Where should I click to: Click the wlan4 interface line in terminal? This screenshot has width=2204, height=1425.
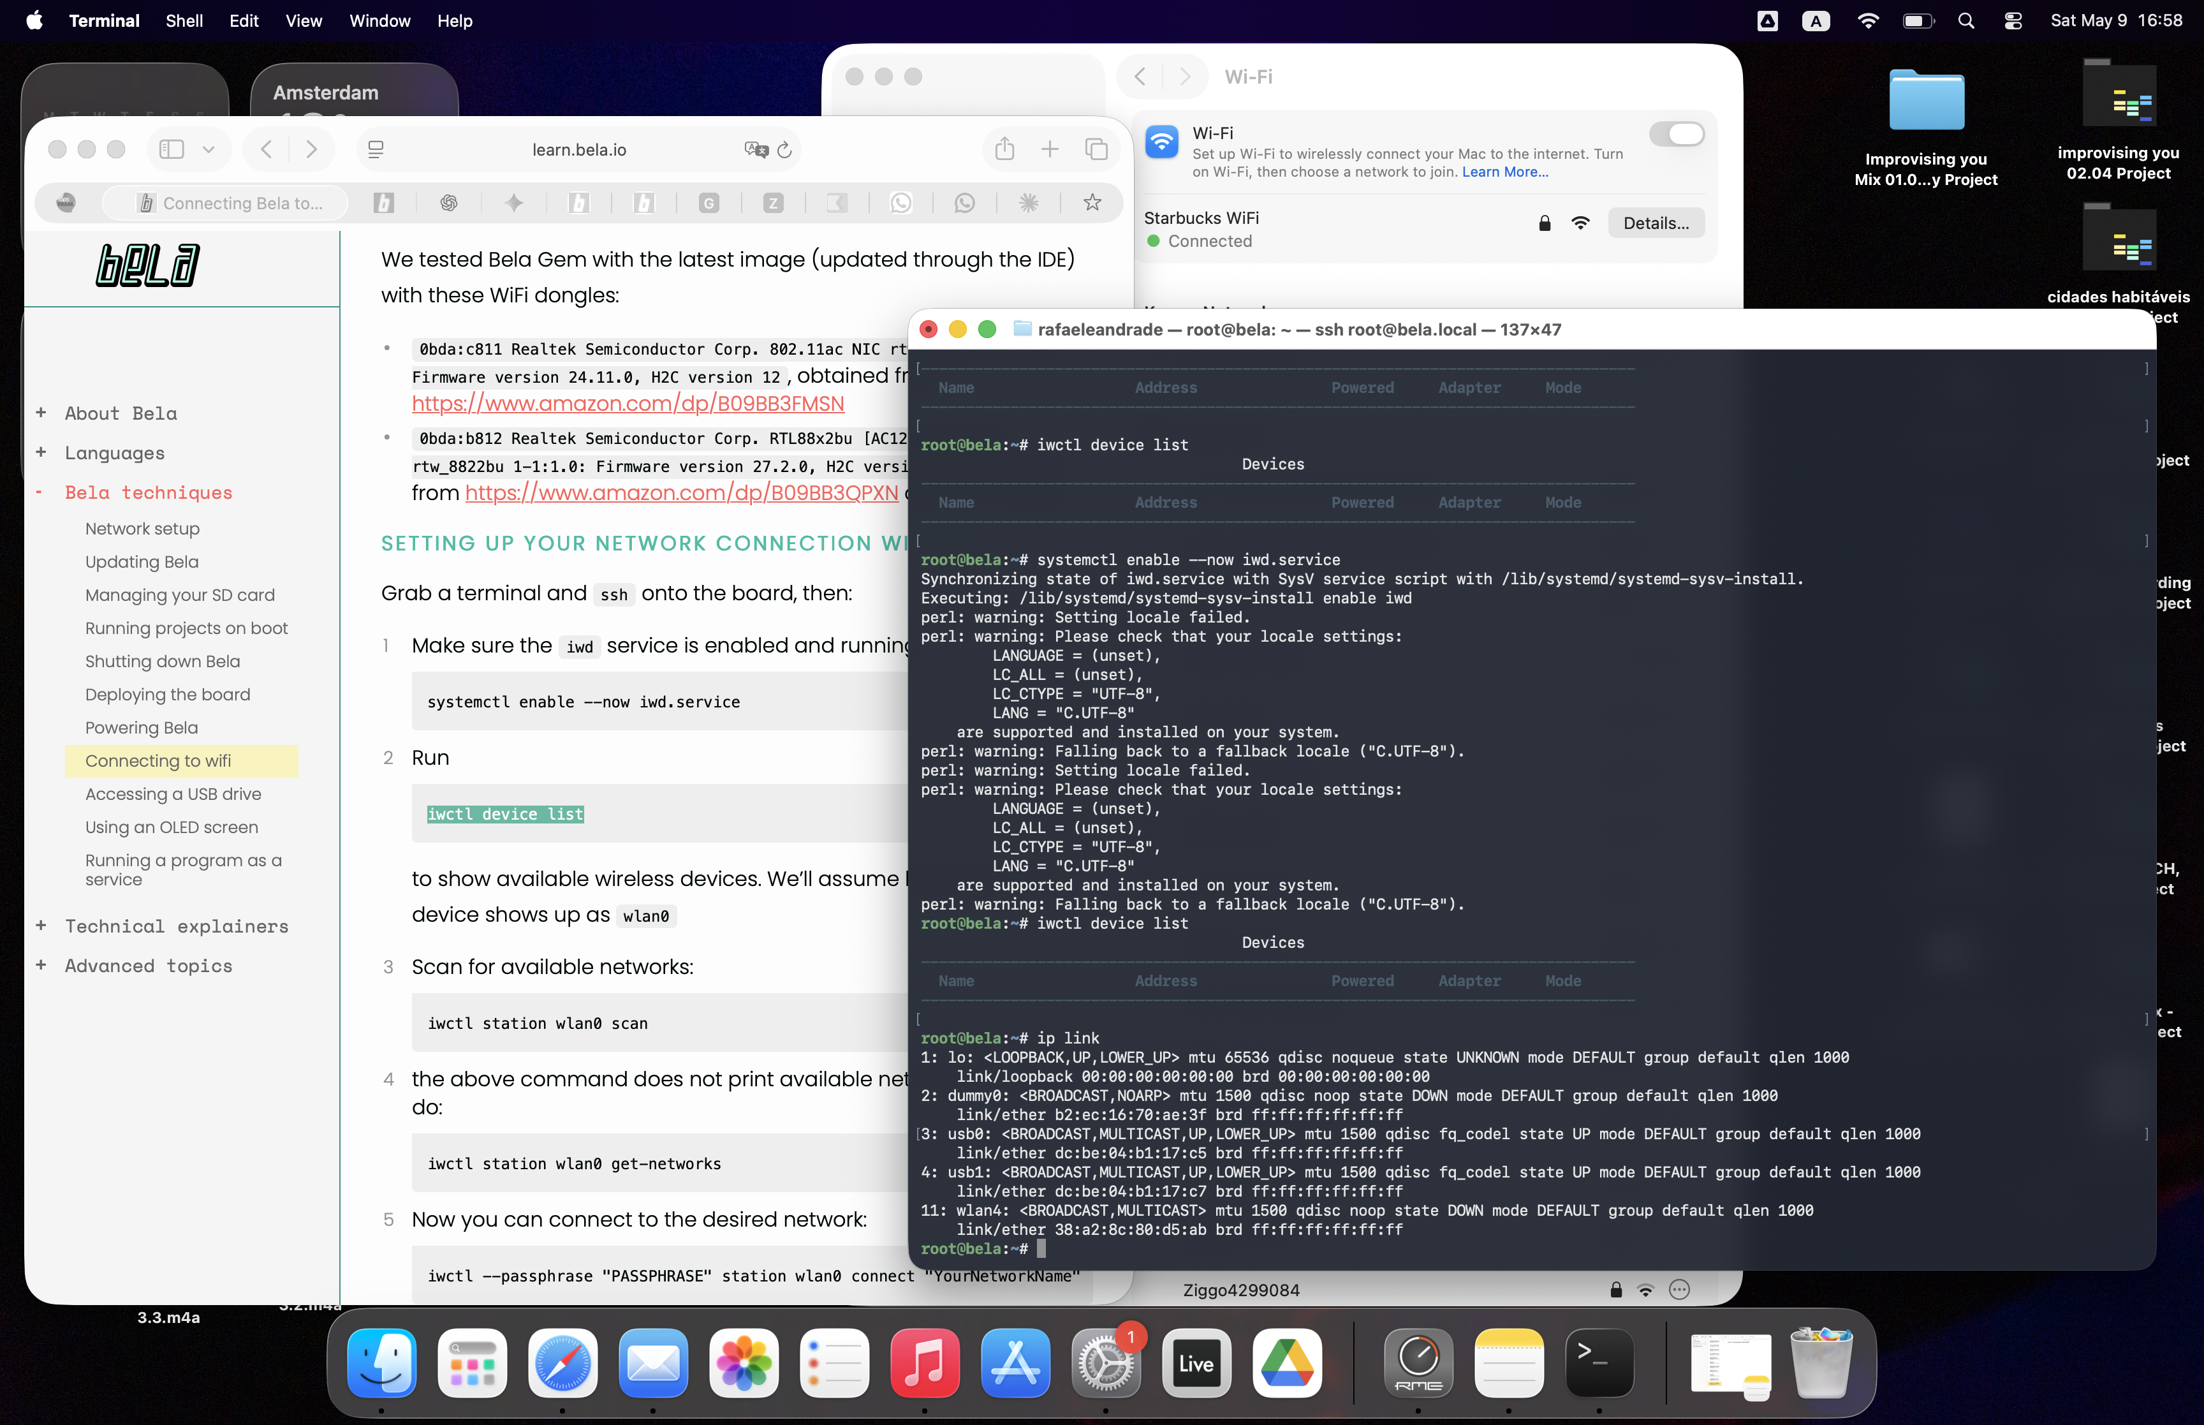(1367, 1210)
